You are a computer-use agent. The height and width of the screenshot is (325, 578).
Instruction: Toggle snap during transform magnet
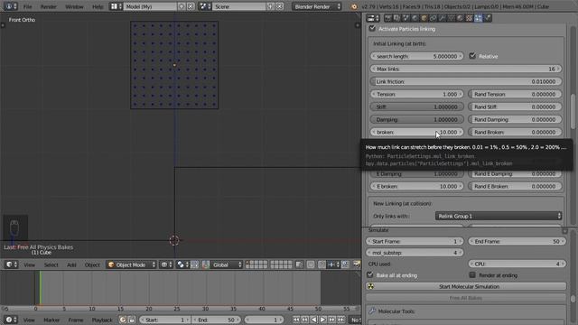[x=322, y=265]
